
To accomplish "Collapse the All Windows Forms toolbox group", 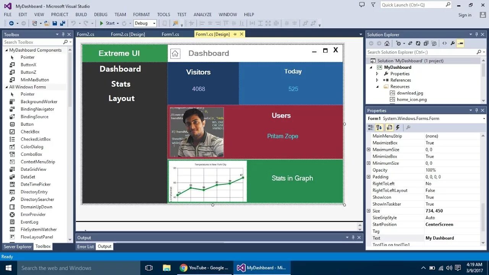I will tap(6, 87).
